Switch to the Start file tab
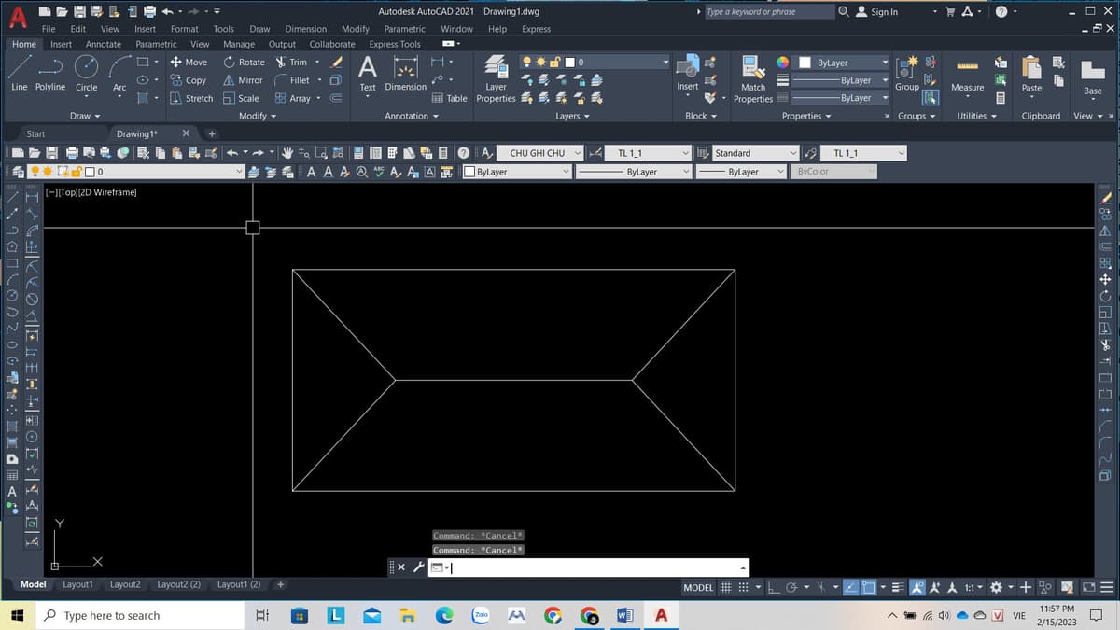This screenshot has width=1120, height=630. click(35, 134)
